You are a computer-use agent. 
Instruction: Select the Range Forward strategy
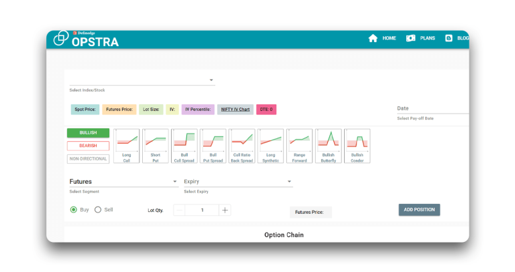(x=300, y=146)
